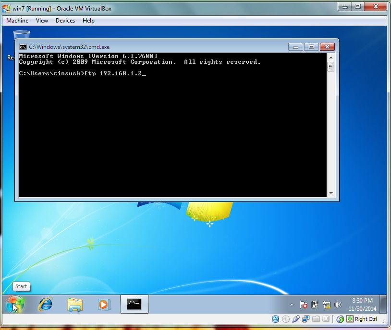Click cmd scrollbar up arrow
Viewport: 391px width, 330px height.
pos(331,58)
